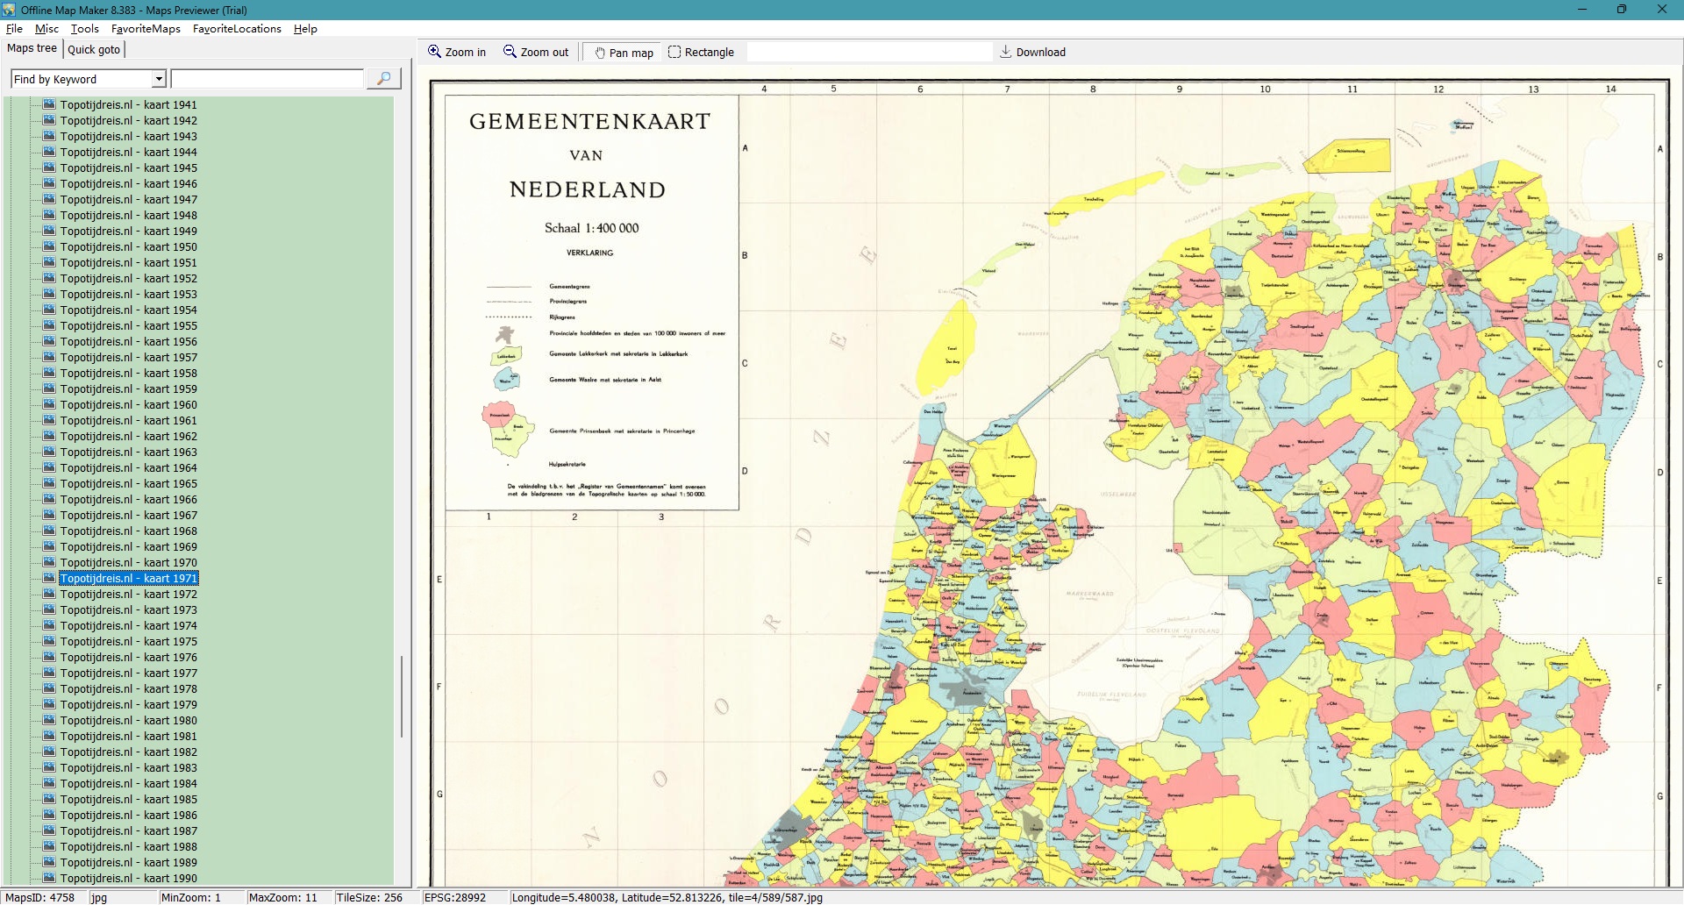Viewport: 1684px width, 905px height.
Task: Activate the Rectangle selection tool
Action: click(x=674, y=53)
